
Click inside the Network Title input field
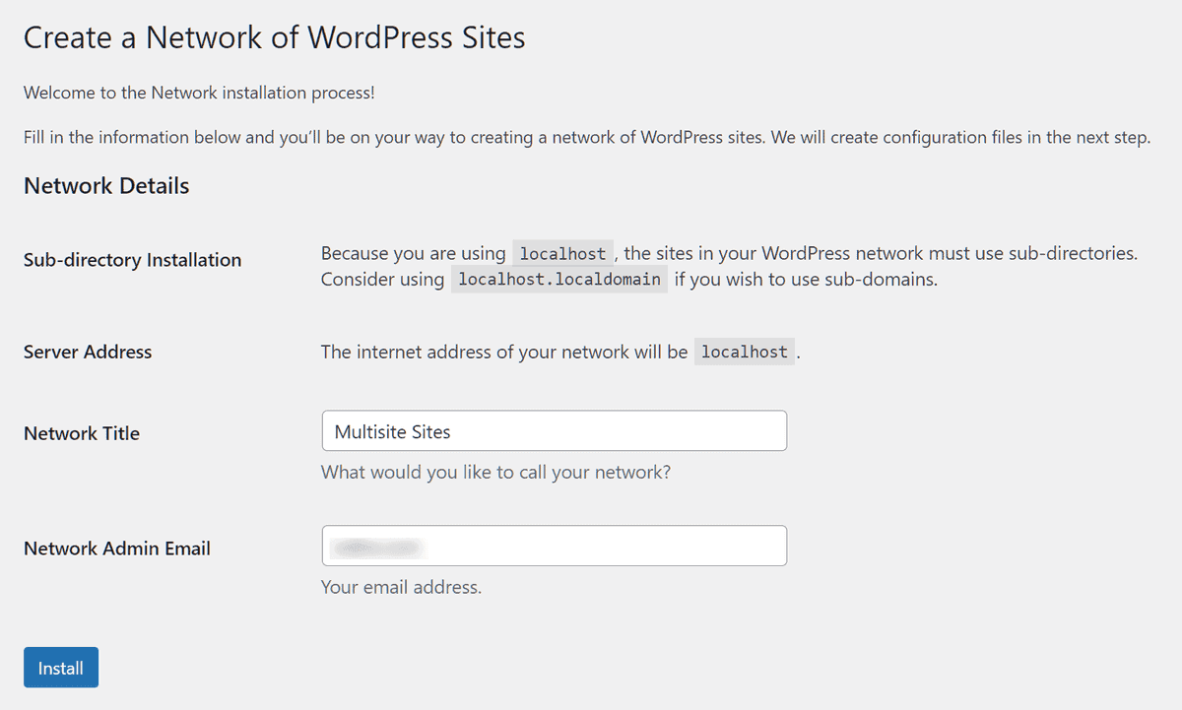point(552,430)
